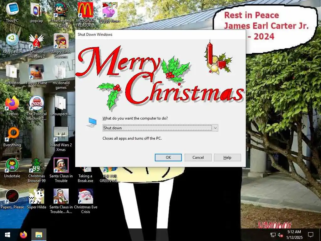
Task: Select the unsuspecting folder icon
Action: [61, 106]
